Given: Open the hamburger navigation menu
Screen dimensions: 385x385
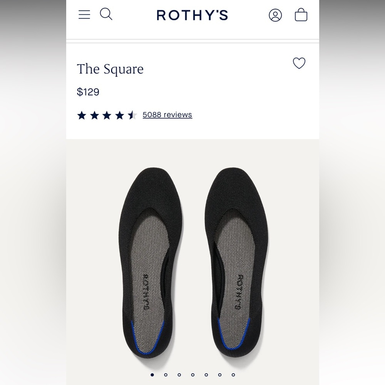Looking at the screenshot, I should click(84, 15).
